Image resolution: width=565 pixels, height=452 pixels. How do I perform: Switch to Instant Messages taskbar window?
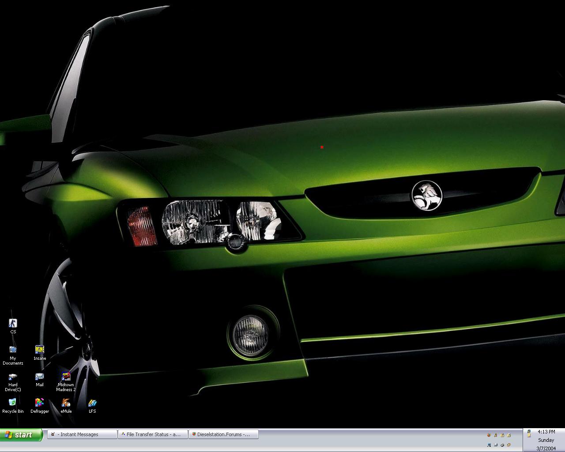click(x=82, y=434)
